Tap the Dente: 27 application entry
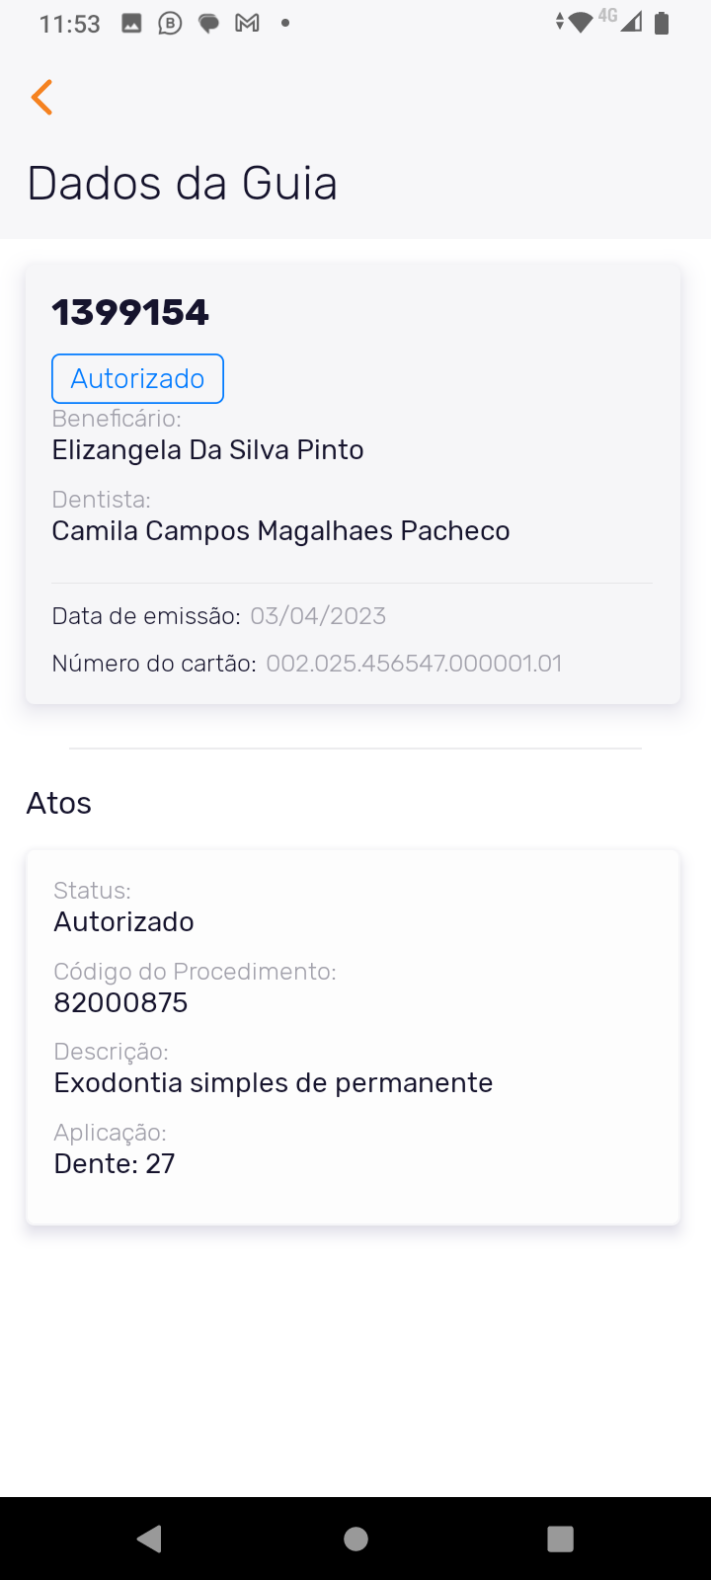Viewport: 711px width, 1580px height. coord(115,1164)
